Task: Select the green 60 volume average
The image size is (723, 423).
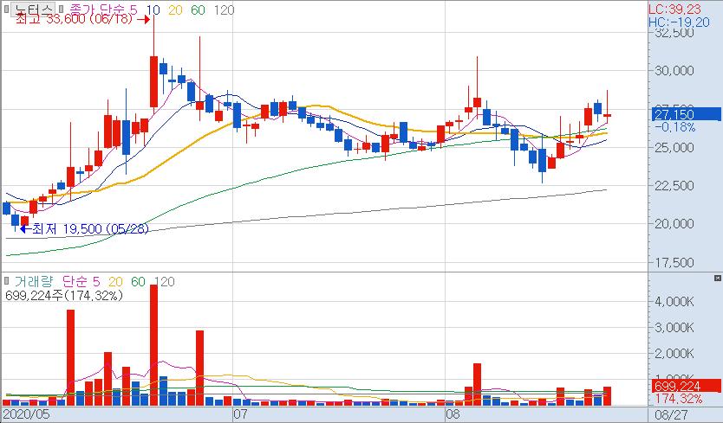Action: pos(138,281)
